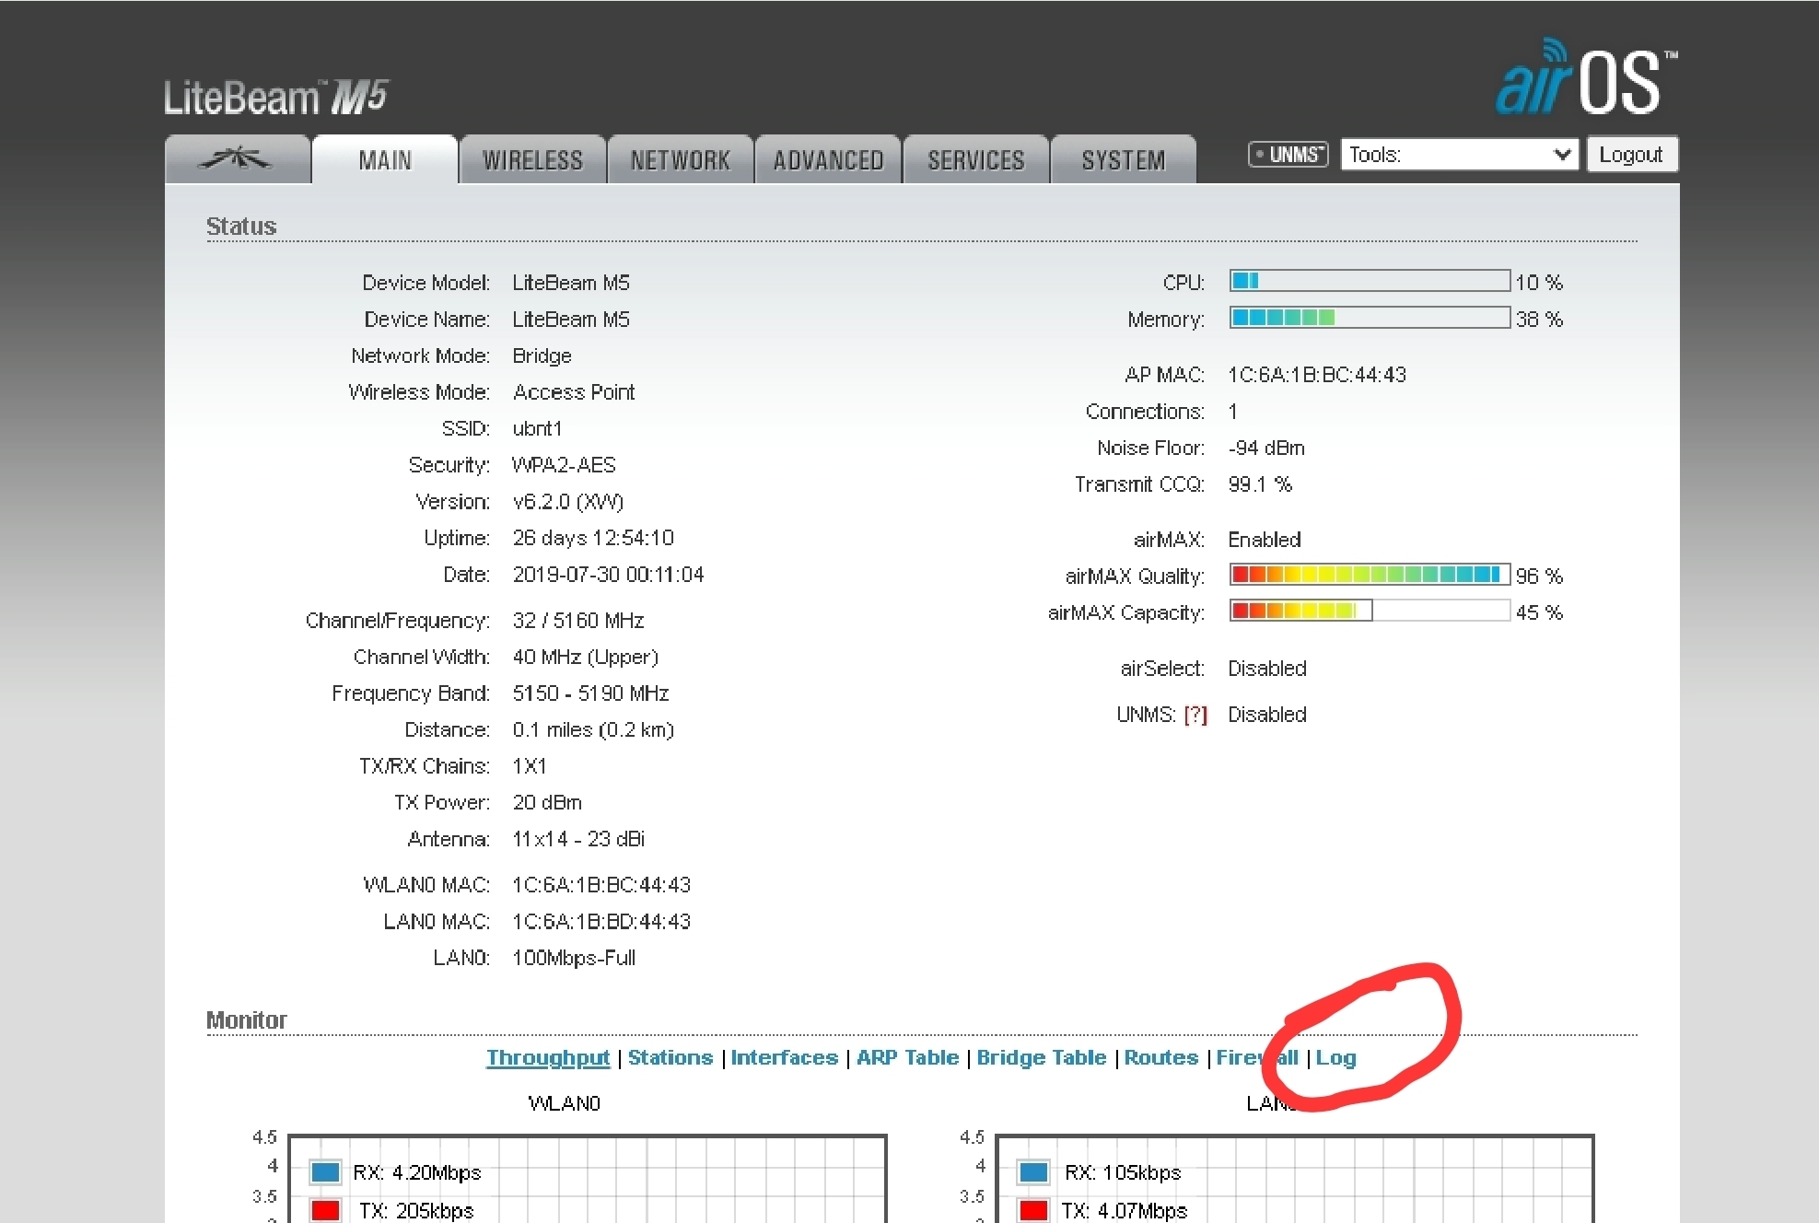Screen dimensions: 1819x1223
Task: Click the Device Name value LiteBeam M5
Action: pyautogui.click(x=571, y=320)
